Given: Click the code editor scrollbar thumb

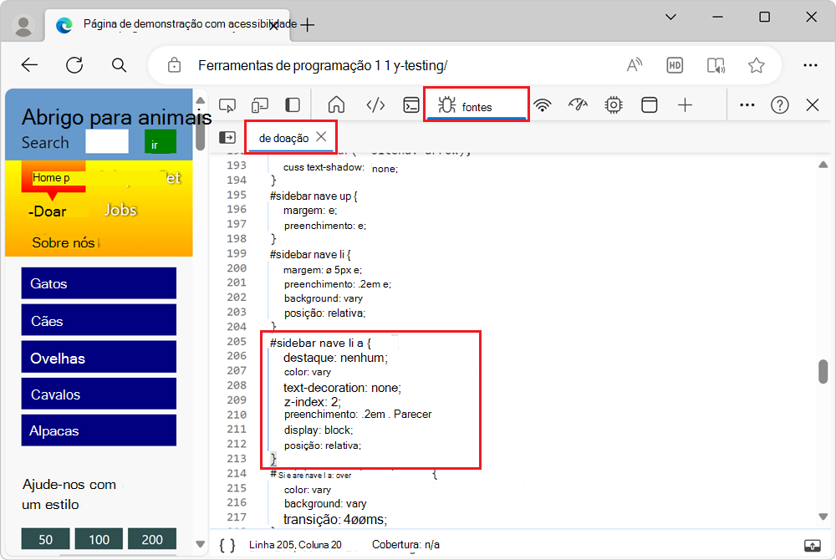Looking at the screenshot, I should coord(823,371).
